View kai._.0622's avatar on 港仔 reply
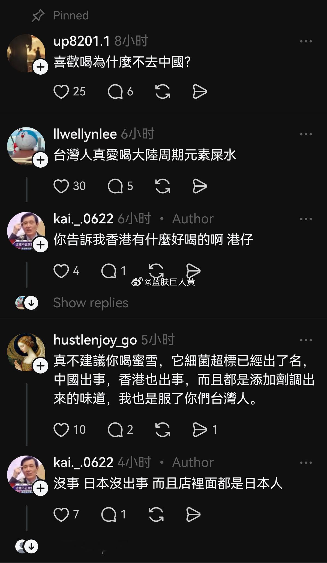 coord(26,231)
